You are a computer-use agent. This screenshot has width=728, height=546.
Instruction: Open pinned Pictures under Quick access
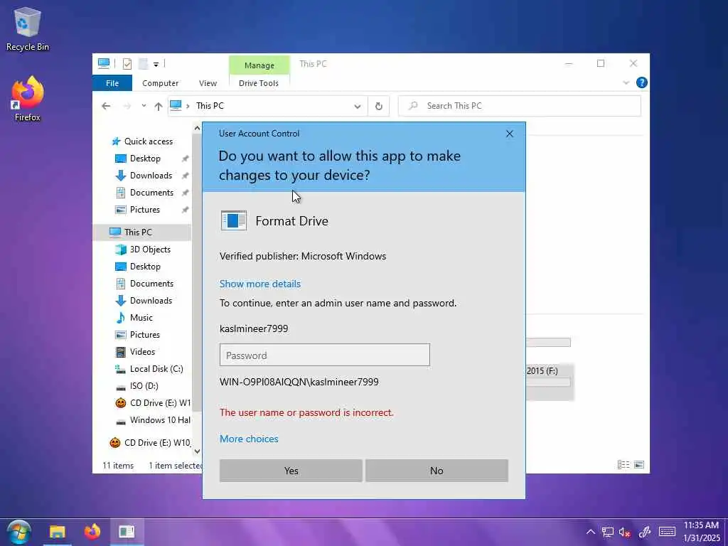coord(145,210)
